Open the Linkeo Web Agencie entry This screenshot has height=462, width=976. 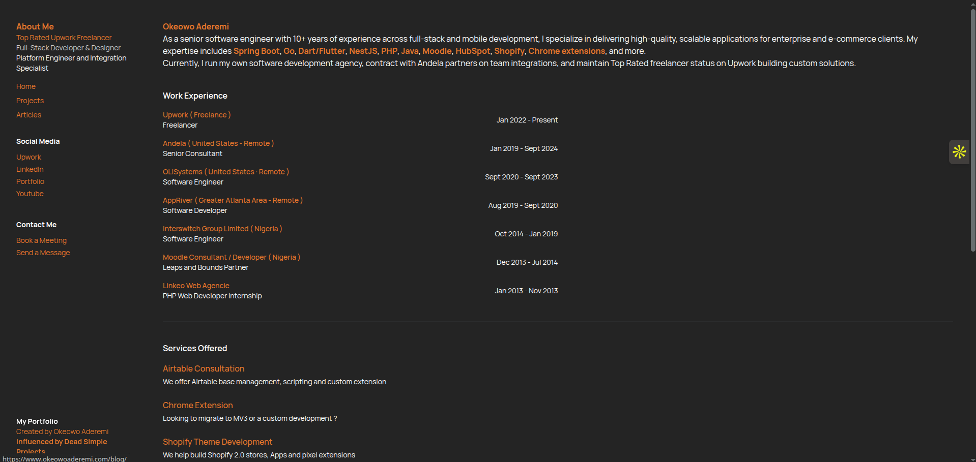pos(196,286)
